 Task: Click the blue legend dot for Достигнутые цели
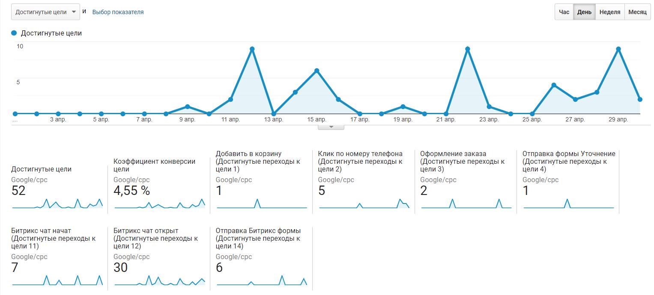pyautogui.click(x=14, y=33)
